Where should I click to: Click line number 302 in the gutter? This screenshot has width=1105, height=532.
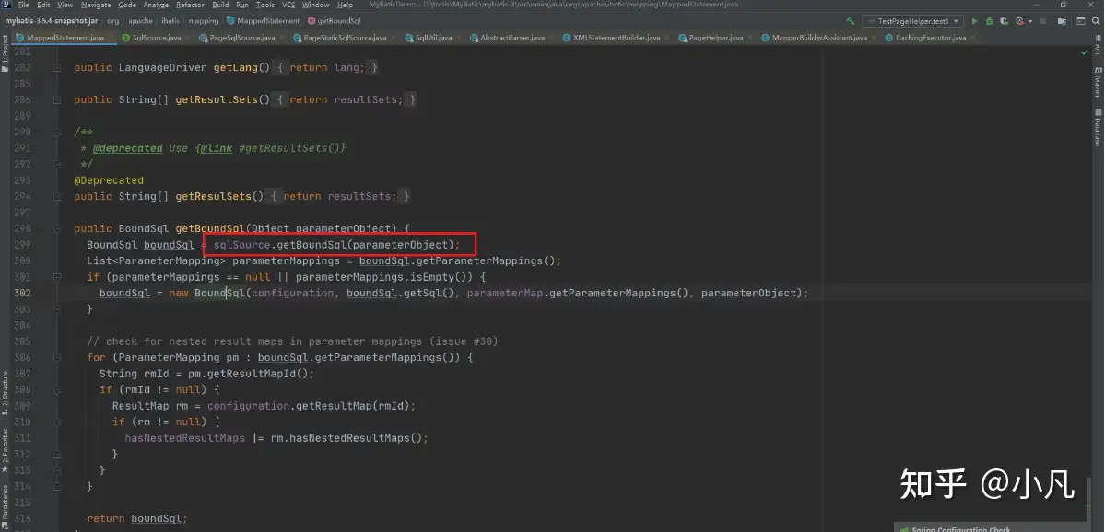click(22, 294)
